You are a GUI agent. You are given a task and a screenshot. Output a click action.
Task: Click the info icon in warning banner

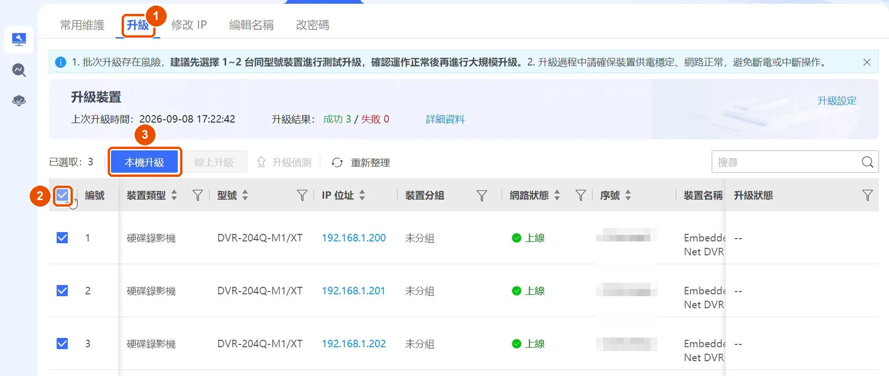point(61,62)
